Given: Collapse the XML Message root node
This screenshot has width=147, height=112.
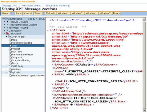Looking at the screenshot, I should (x=3, y=19).
